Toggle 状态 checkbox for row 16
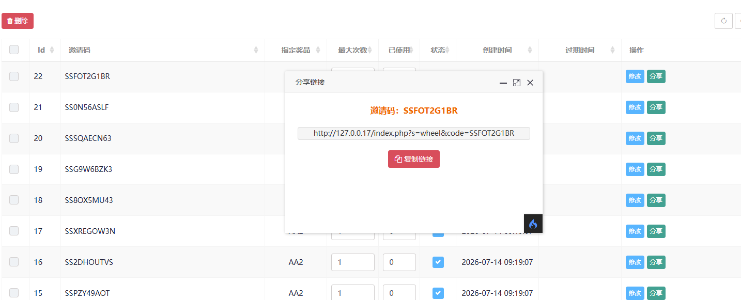741x300 pixels. (438, 262)
